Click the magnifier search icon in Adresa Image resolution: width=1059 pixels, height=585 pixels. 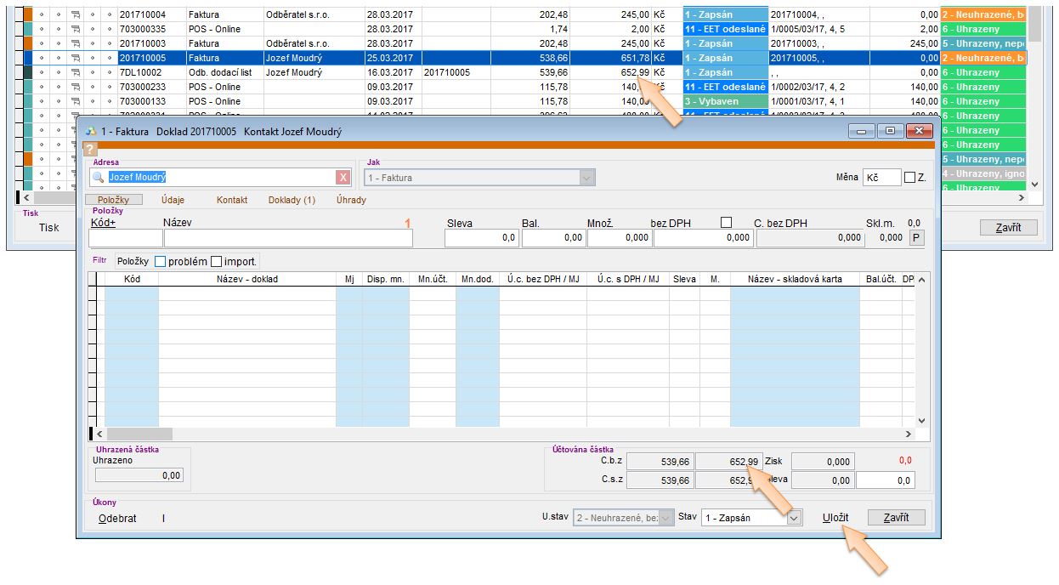(x=99, y=177)
